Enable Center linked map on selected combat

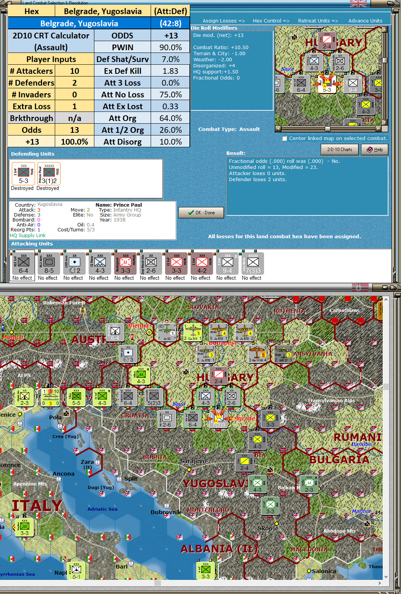click(285, 139)
